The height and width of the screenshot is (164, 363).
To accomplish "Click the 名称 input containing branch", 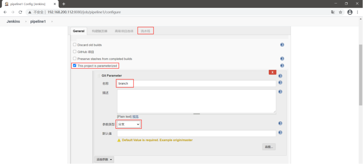I will point(197,83).
